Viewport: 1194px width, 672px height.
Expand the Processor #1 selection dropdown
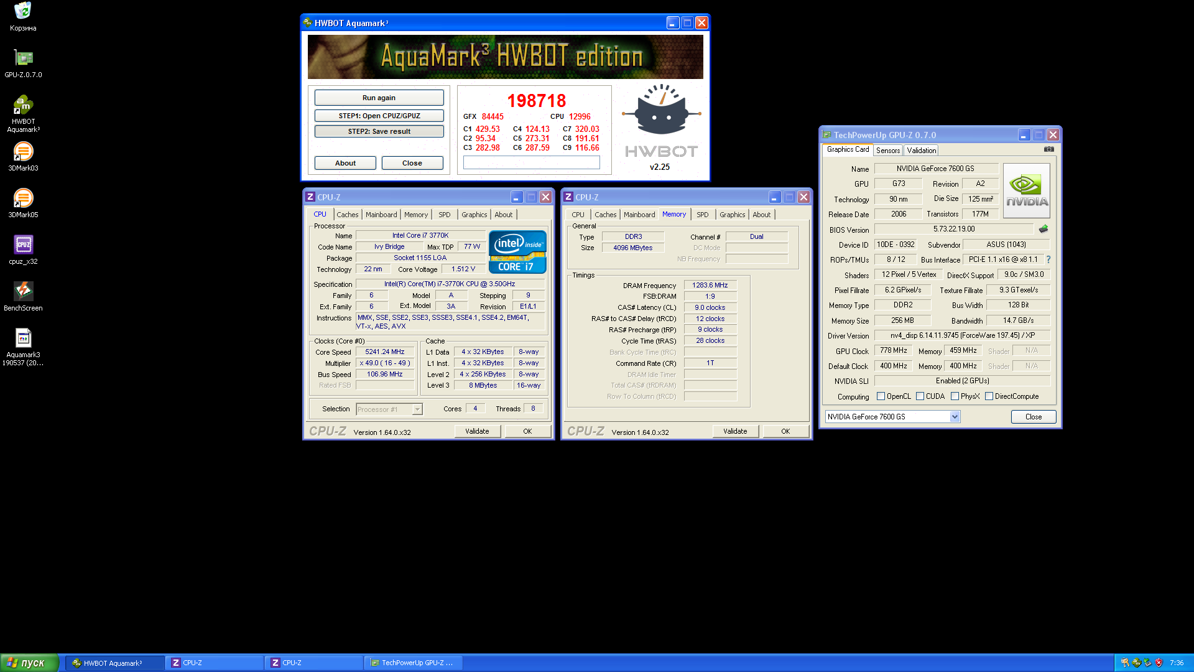pos(417,409)
